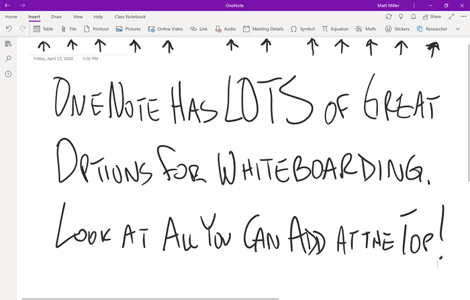Click the Redo arrow icon
The width and height of the screenshot is (470, 300).
[22, 29]
